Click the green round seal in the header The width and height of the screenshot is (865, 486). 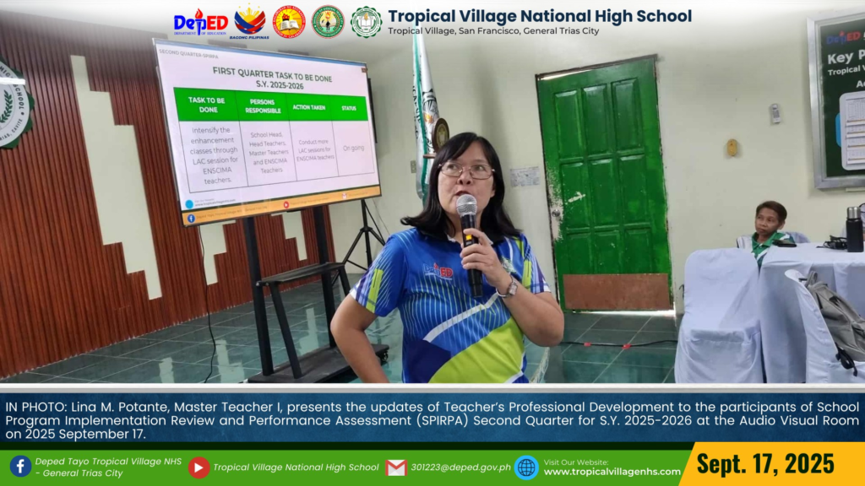point(328,22)
